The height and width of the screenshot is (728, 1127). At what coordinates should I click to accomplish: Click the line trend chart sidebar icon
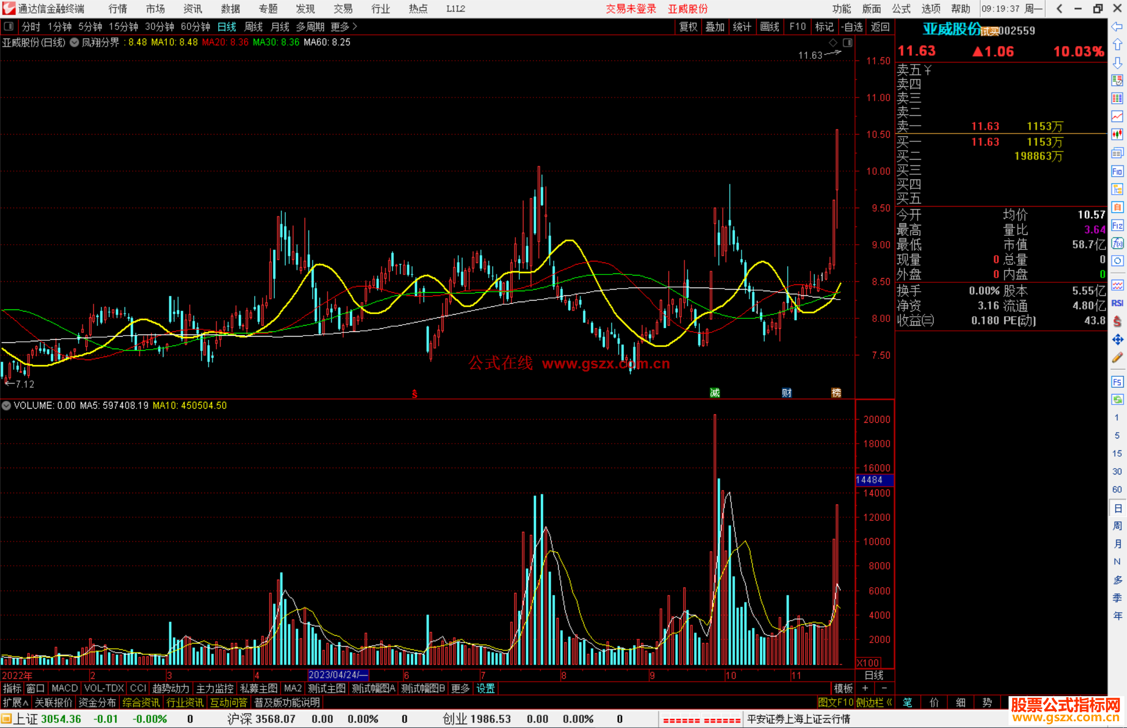point(1117,116)
